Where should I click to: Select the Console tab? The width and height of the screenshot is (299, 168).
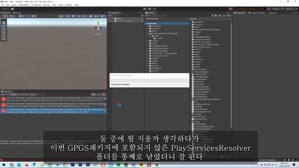coord(6,91)
